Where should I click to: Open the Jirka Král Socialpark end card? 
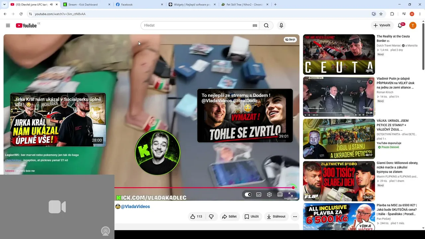point(58,119)
